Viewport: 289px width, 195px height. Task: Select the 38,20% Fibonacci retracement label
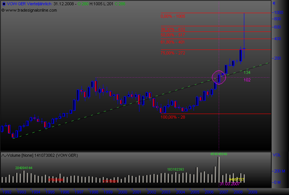173,29
